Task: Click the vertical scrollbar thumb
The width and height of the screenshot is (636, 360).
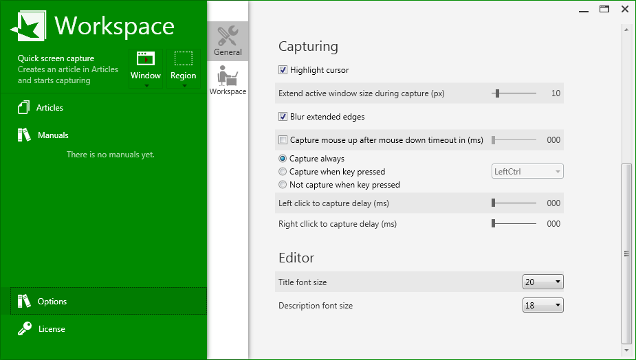Action: pyautogui.click(x=626, y=253)
